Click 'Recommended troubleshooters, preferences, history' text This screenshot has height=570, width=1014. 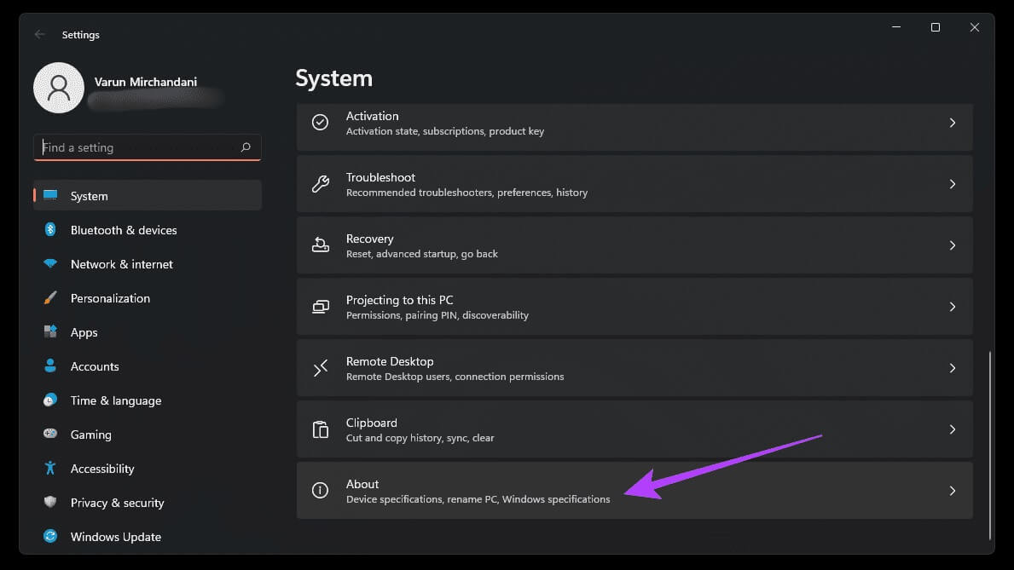click(x=466, y=193)
